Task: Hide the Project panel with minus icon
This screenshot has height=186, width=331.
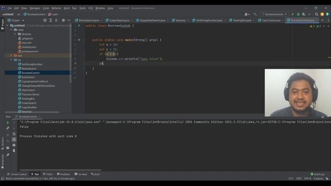Action: coord(69,20)
